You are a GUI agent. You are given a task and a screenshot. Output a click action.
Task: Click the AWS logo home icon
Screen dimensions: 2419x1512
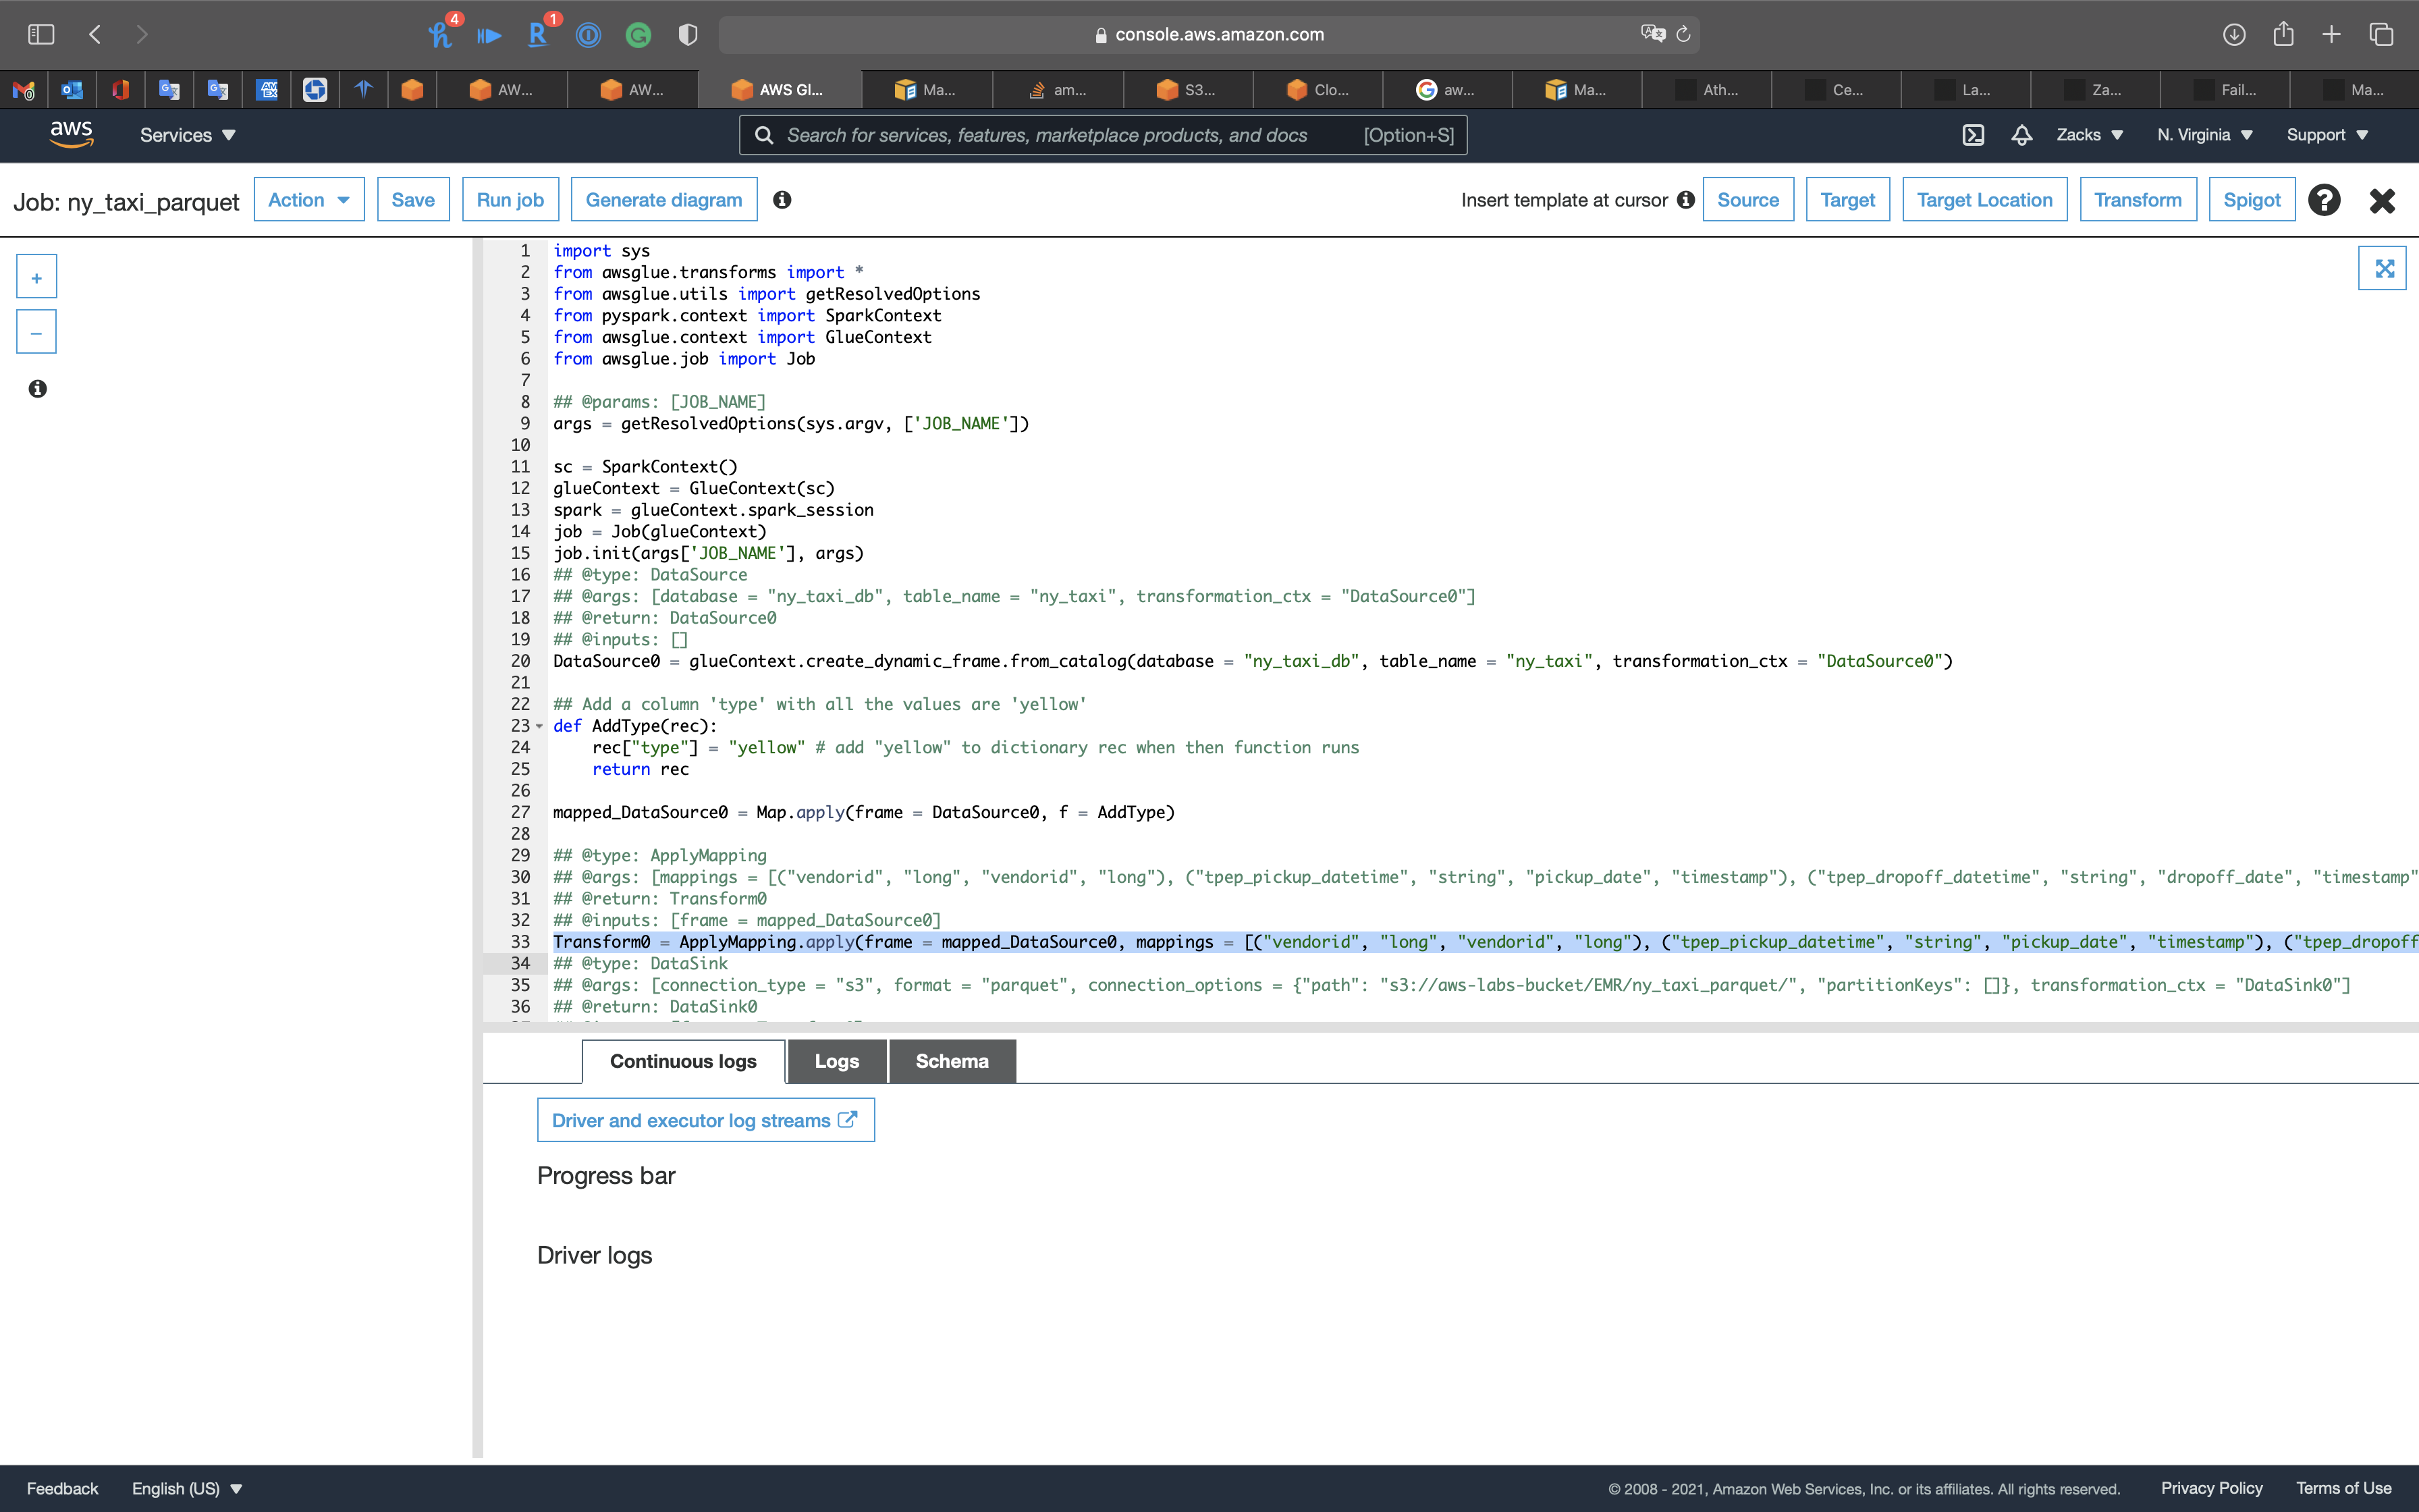[x=71, y=134]
